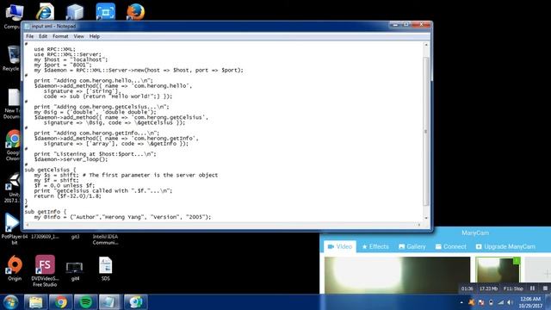Screen dimensions: 551x310
Task: Open the orange antivirus tray icon
Action: point(472,302)
